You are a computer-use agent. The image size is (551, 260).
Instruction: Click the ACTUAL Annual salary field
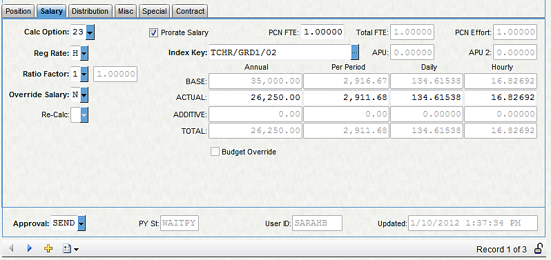255,97
